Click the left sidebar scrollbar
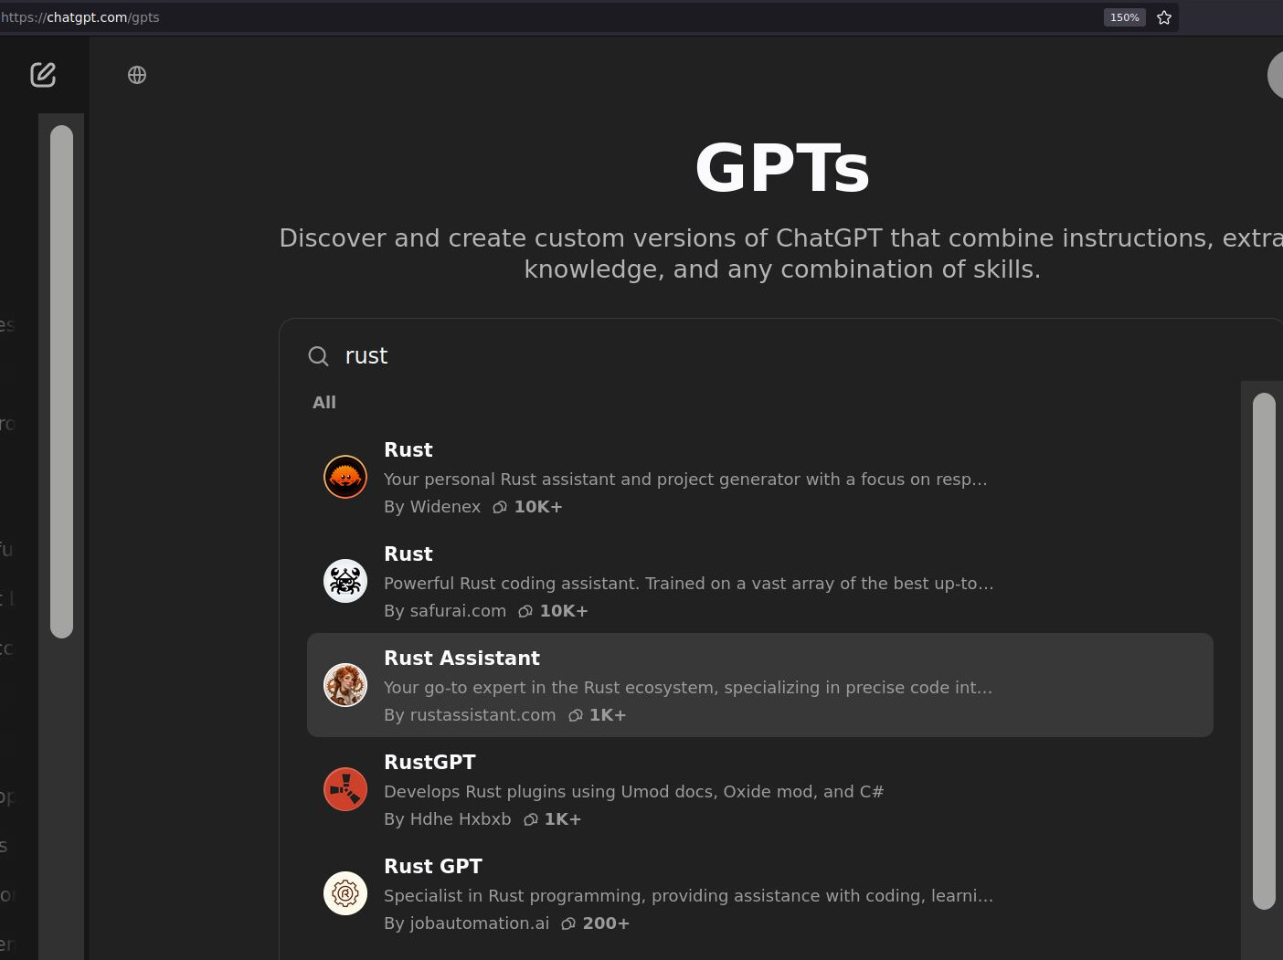1283x960 pixels. click(x=60, y=382)
